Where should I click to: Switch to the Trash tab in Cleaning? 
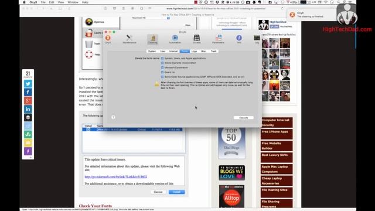[x=213, y=51]
